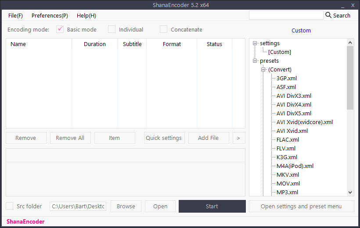Open the Help(H) menu

pyautogui.click(x=86, y=15)
